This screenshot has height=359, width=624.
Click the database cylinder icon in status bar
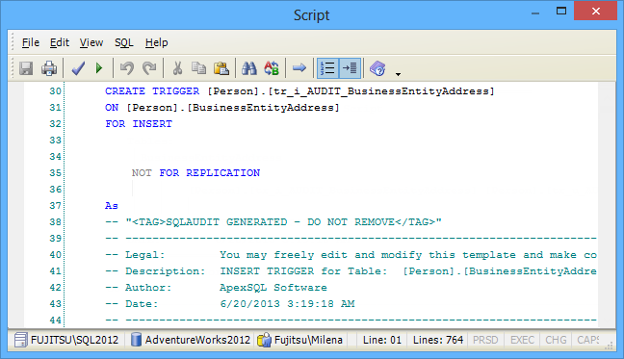(136, 340)
